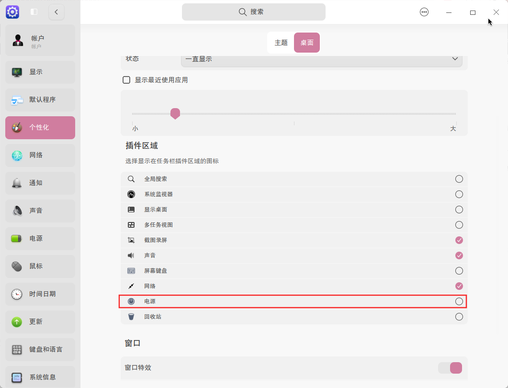The image size is (508, 388).
Task: Open Display settings via monitor icon
Action: 17,72
